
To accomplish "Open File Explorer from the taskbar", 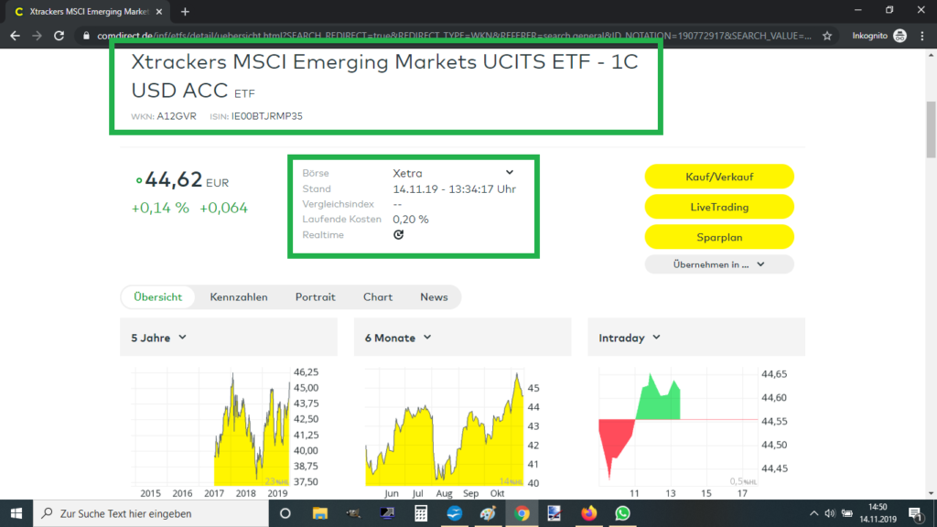I will (319, 513).
